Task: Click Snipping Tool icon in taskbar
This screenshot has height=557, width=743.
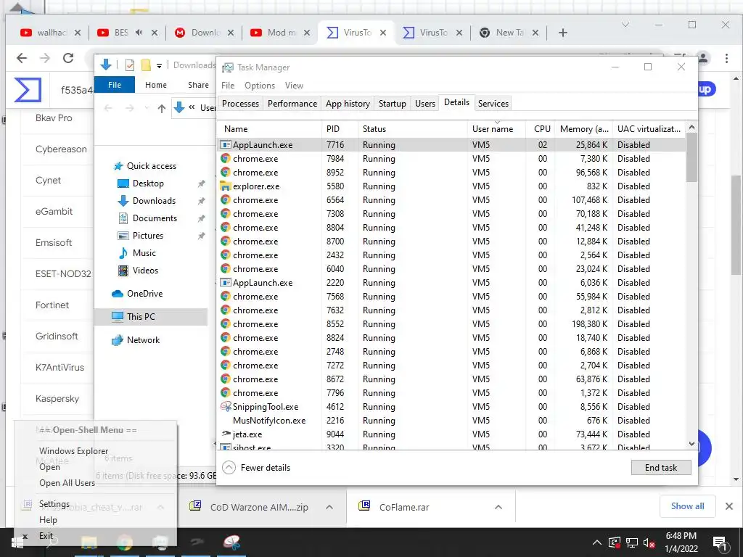Action: tap(231, 542)
